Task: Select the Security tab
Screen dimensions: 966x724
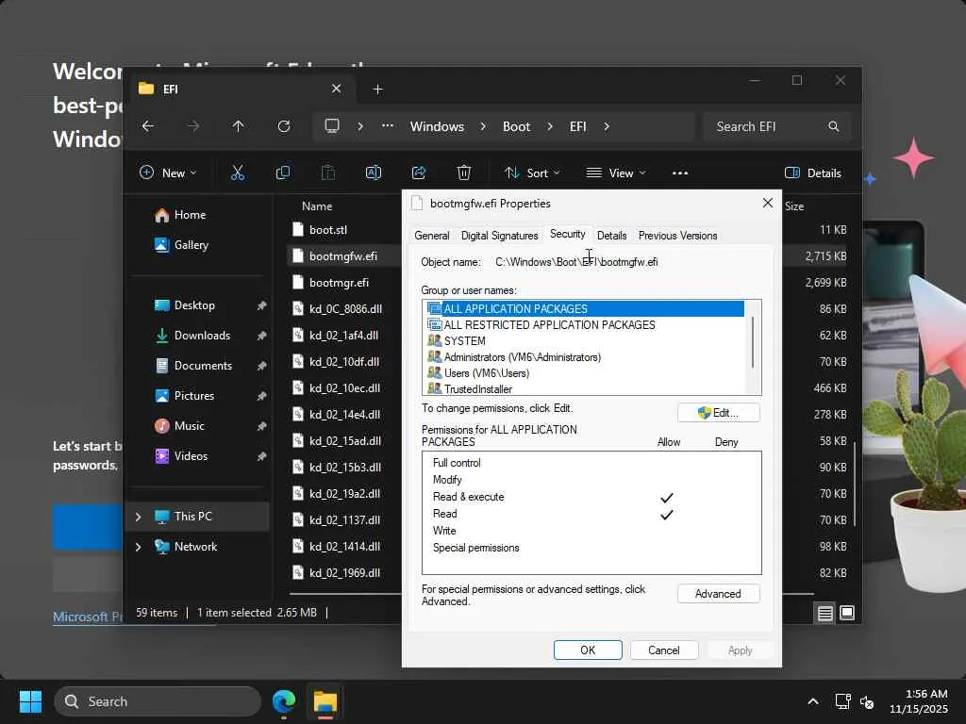Action: [567, 234]
